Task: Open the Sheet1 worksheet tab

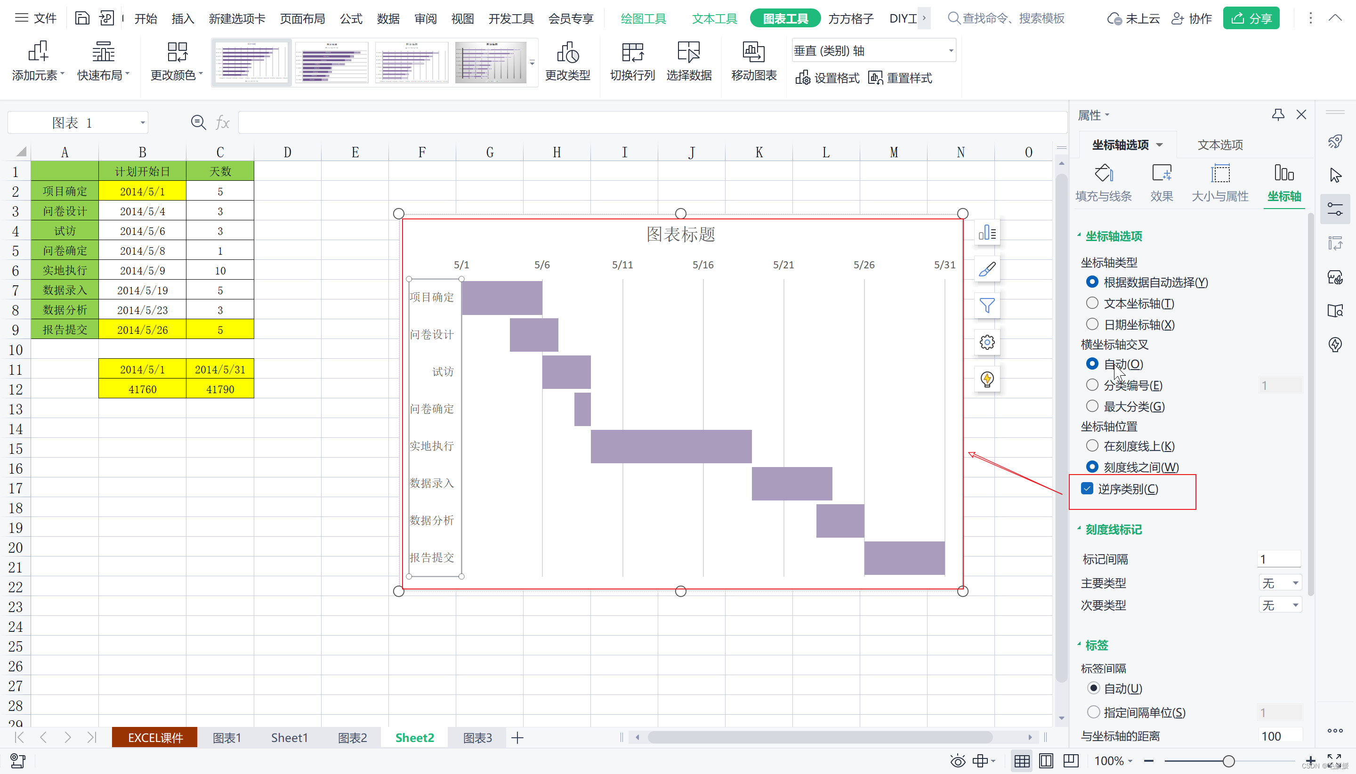Action: [289, 737]
